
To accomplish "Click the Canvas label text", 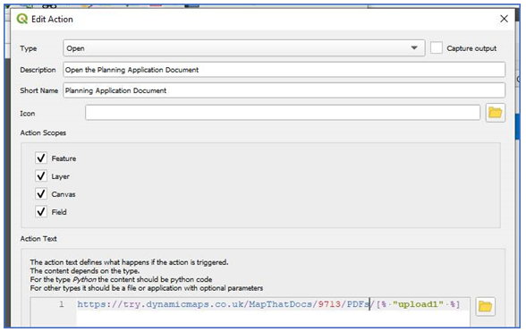I will point(64,194).
